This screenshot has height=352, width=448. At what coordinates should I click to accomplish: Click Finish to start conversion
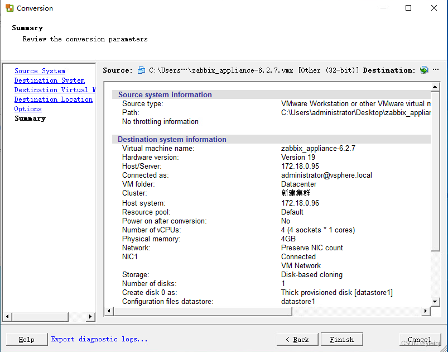pyautogui.click(x=342, y=339)
